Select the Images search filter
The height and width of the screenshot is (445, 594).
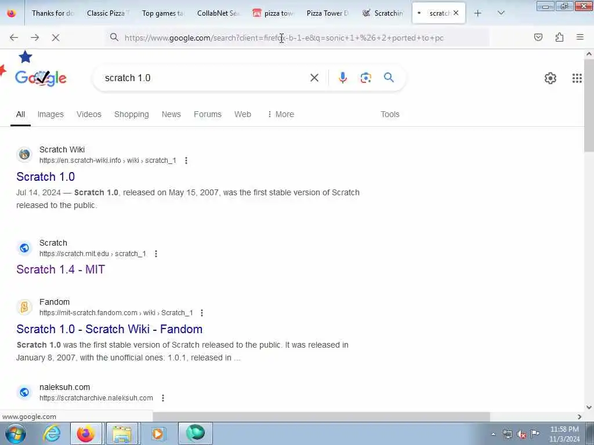pos(50,114)
